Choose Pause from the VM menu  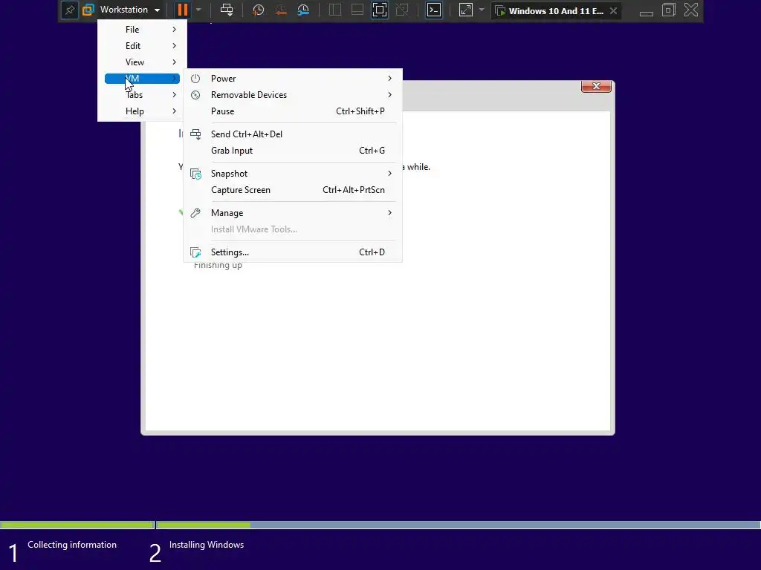(293, 111)
